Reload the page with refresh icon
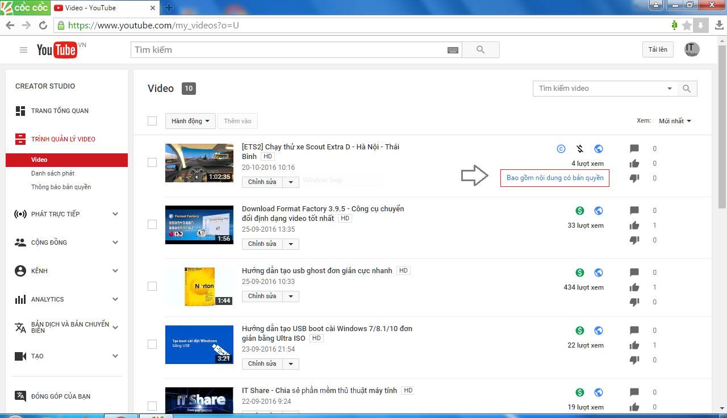Image resolution: width=727 pixels, height=418 pixels. 43,26
